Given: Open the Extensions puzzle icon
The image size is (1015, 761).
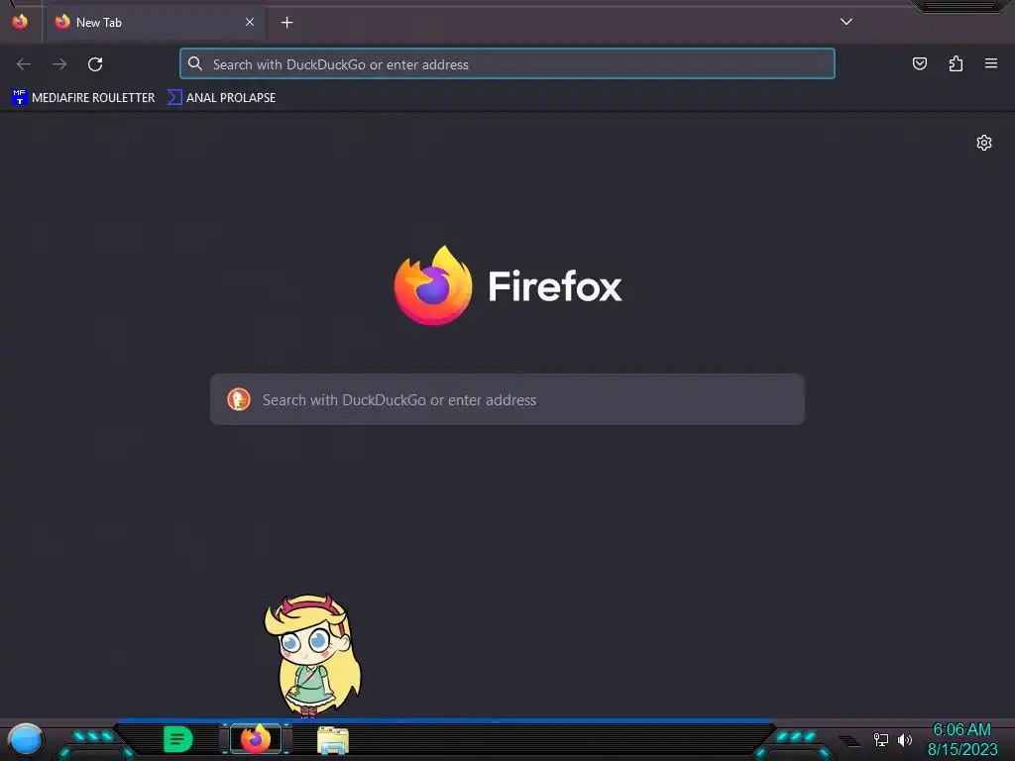Looking at the screenshot, I should (x=956, y=63).
